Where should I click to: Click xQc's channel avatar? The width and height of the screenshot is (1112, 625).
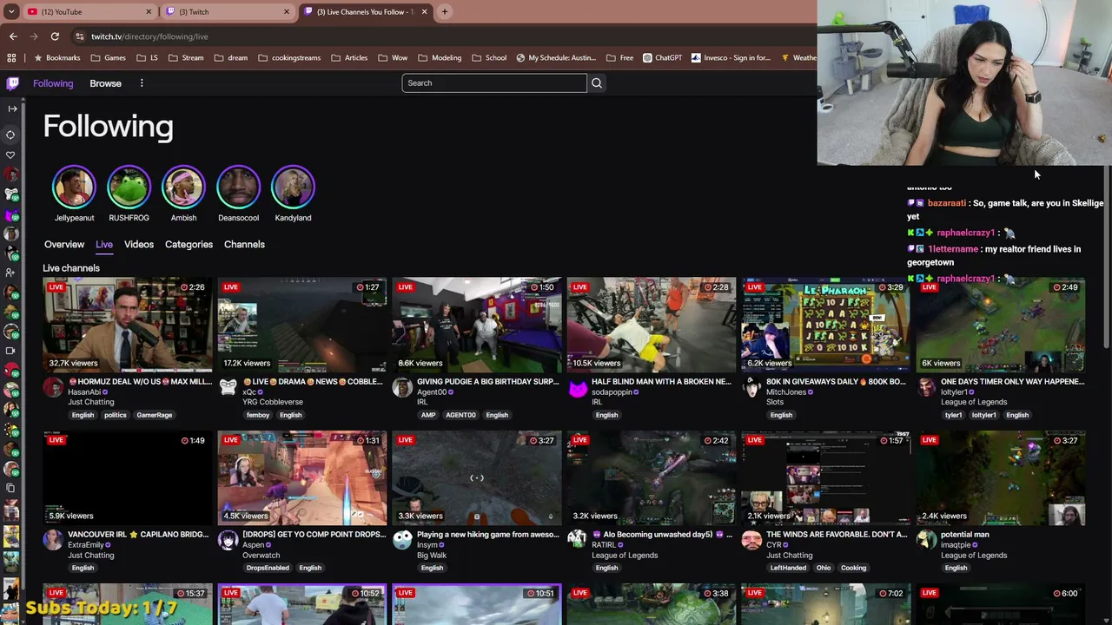point(228,387)
